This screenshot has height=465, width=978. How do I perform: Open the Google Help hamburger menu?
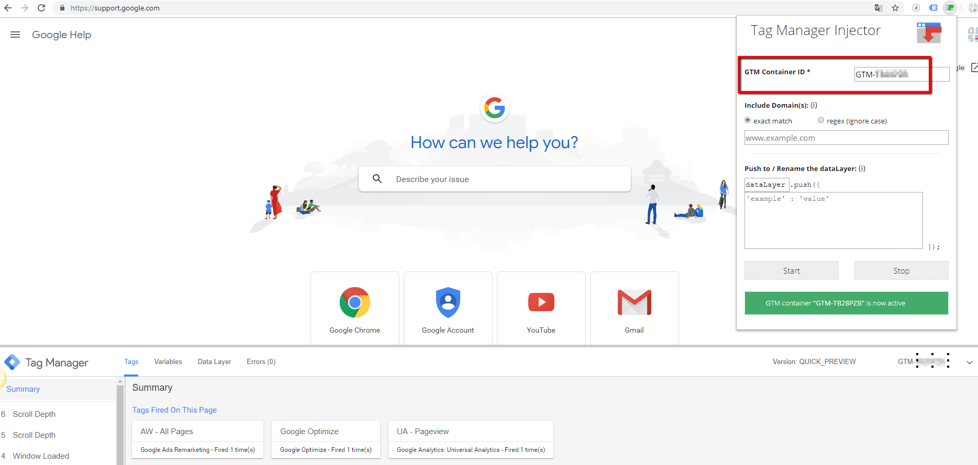coord(15,35)
